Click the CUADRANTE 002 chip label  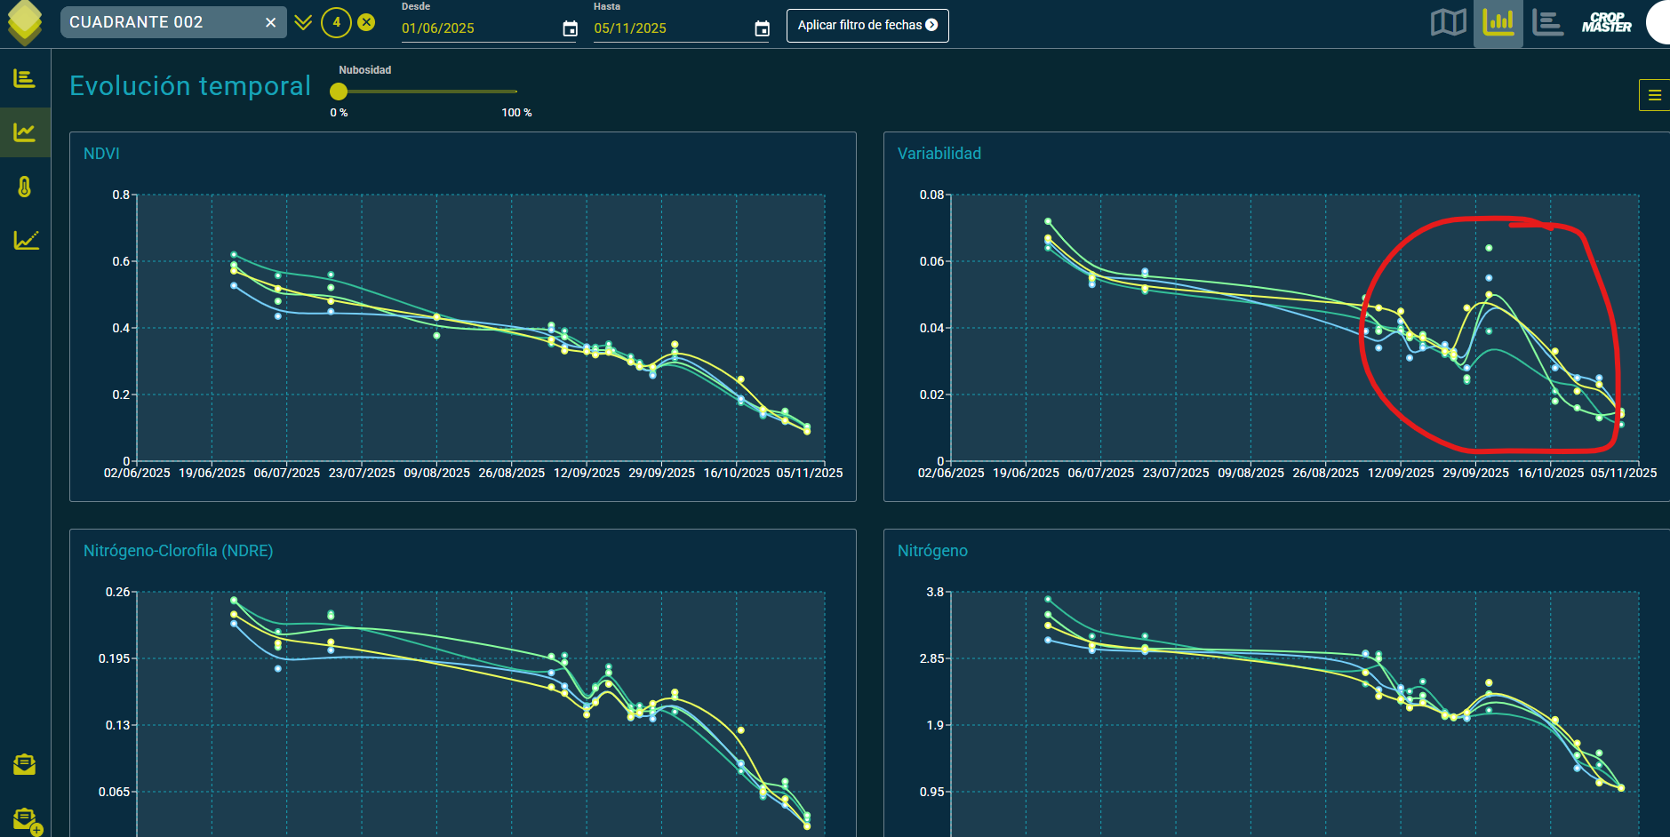coord(136,22)
